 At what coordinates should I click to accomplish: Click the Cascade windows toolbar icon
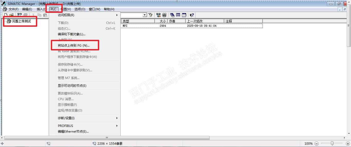point(172,15)
